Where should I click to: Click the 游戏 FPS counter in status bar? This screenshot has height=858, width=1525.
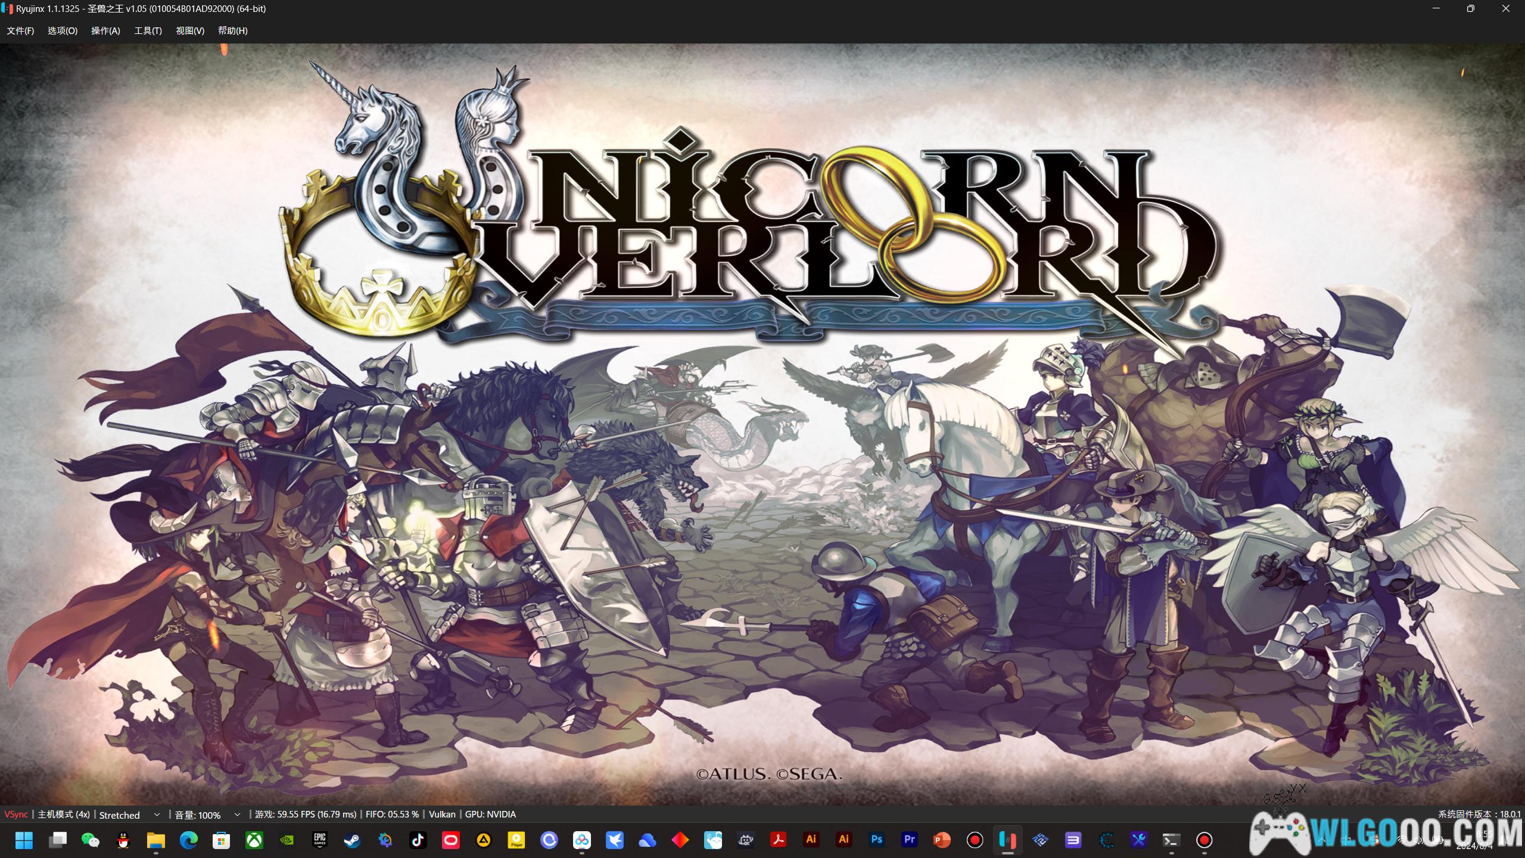click(306, 815)
